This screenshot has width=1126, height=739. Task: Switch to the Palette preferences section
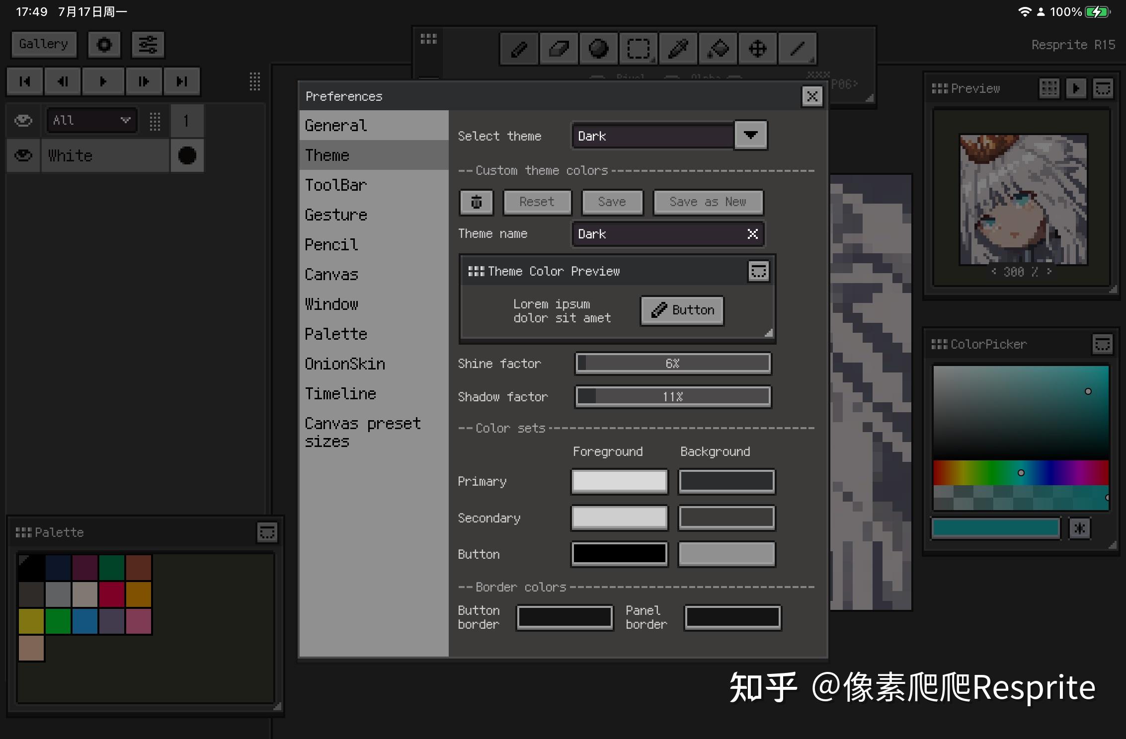pos(336,334)
